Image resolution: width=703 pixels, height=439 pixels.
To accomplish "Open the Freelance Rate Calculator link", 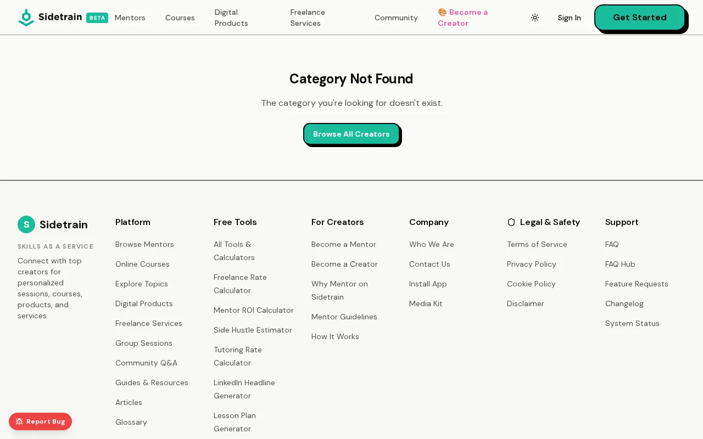I will click(x=240, y=284).
